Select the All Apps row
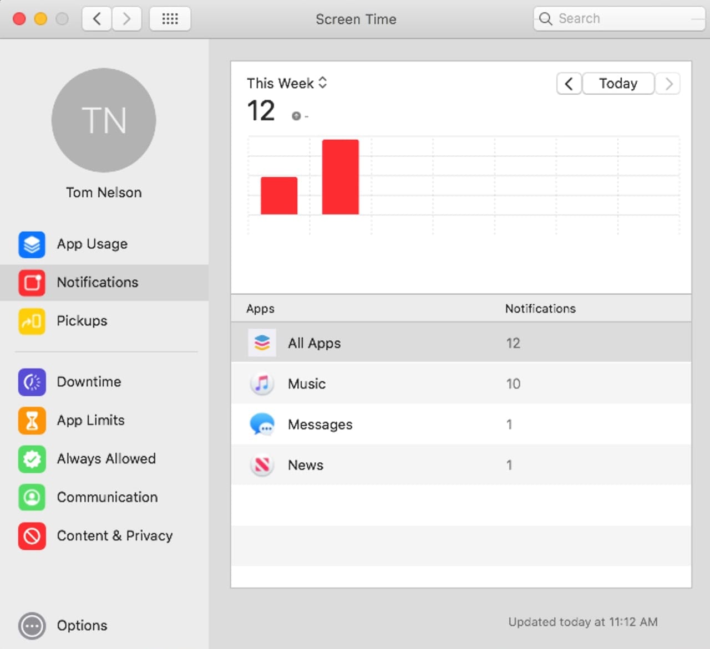The height and width of the screenshot is (649, 710). (460, 343)
